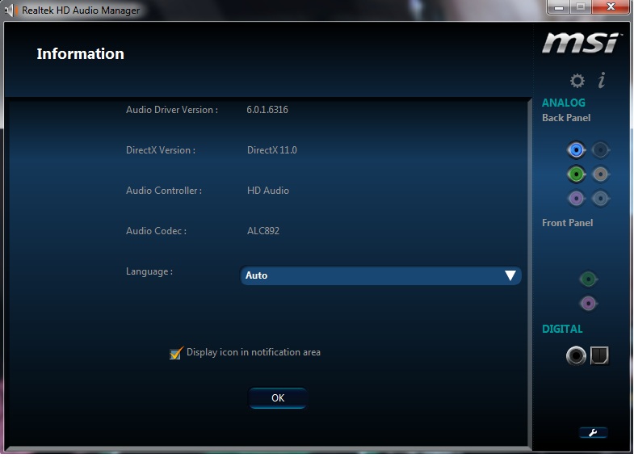Image resolution: width=634 pixels, height=458 pixels.
Task: Click the HD Audio controller value
Action: click(267, 191)
